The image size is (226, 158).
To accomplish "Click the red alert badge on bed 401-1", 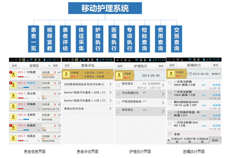I will [10, 72].
